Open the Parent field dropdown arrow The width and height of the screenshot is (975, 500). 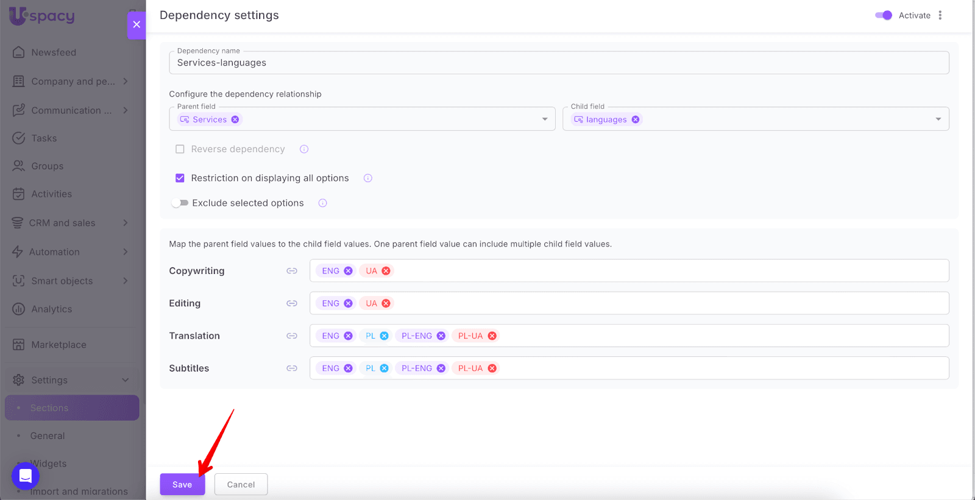545,119
